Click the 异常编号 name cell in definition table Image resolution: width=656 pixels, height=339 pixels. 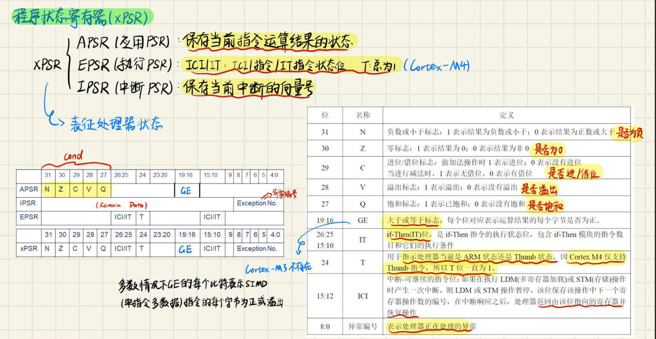click(x=363, y=326)
